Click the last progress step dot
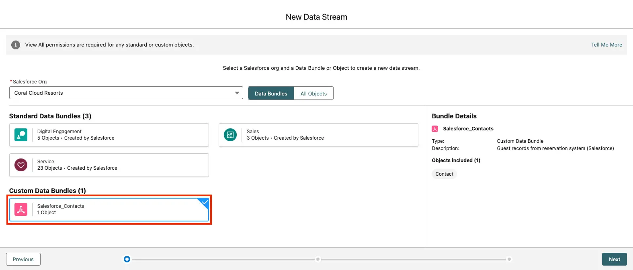Viewport: 633px width, 270px height. (x=509, y=259)
